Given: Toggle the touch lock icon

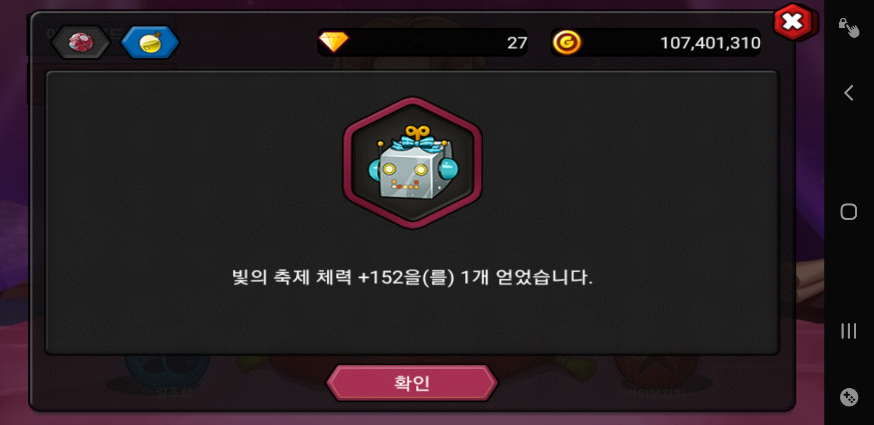Looking at the screenshot, I should [848, 27].
